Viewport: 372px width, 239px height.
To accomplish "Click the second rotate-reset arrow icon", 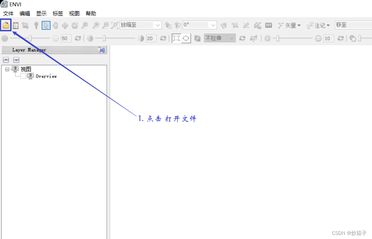I will click(x=178, y=25).
